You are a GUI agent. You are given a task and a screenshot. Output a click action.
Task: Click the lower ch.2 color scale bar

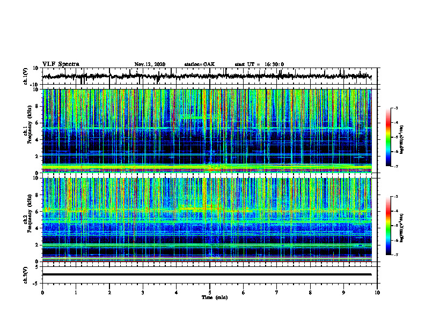[x=388, y=226]
